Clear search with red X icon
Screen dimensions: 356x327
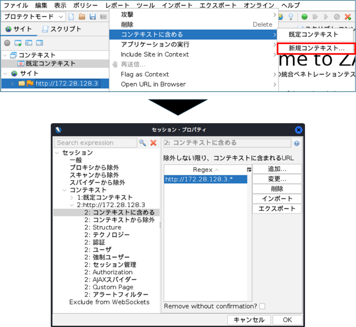point(154,143)
